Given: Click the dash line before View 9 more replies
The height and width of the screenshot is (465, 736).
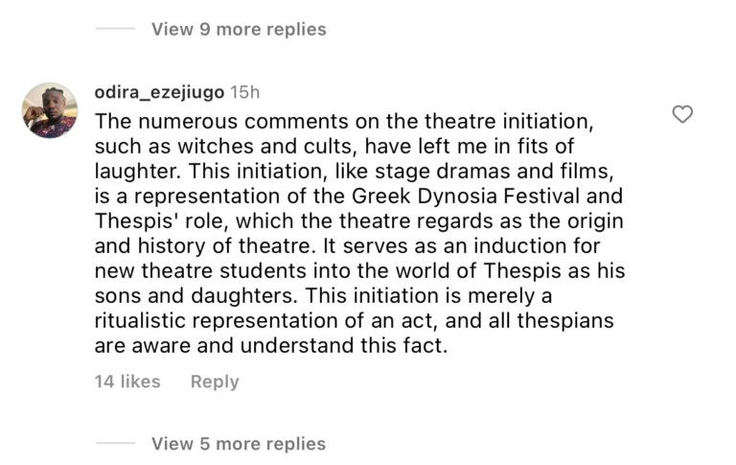Looking at the screenshot, I should (x=115, y=29).
